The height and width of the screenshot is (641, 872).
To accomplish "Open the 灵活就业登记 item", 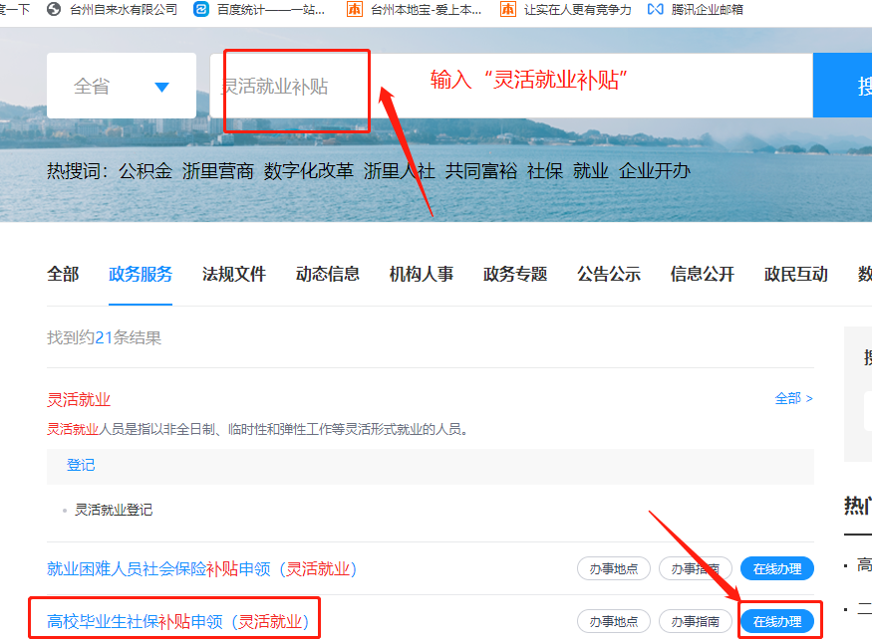I will click(x=115, y=510).
